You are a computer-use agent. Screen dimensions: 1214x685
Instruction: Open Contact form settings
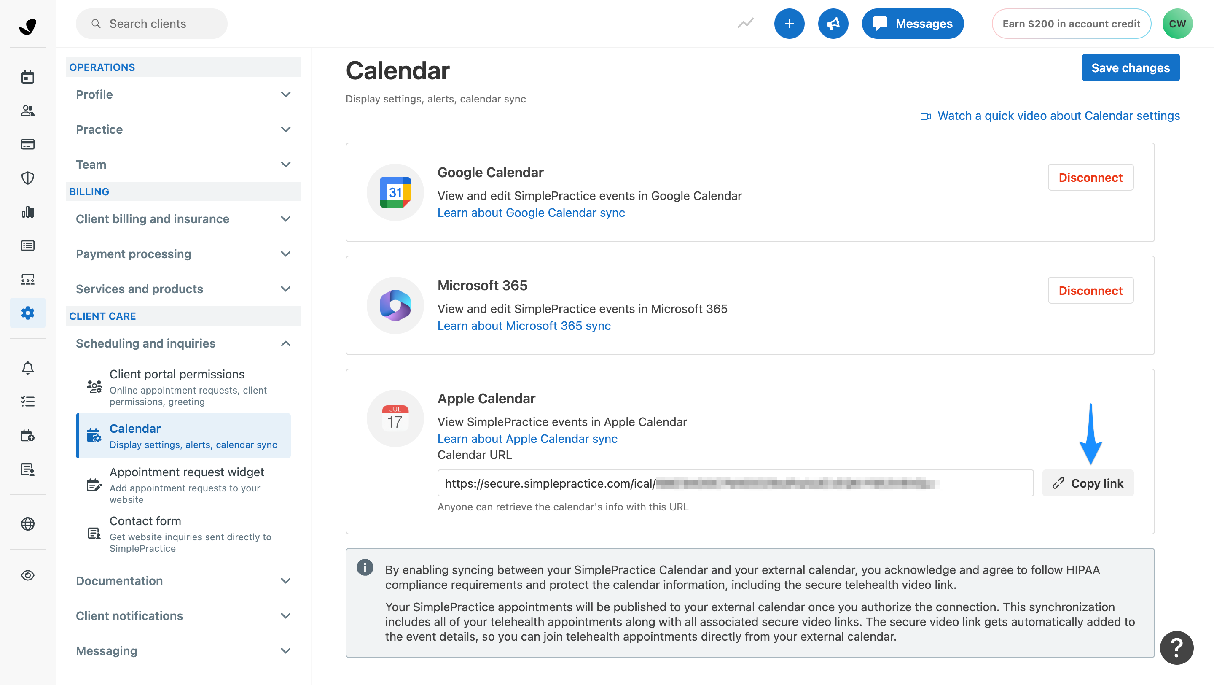(x=183, y=534)
